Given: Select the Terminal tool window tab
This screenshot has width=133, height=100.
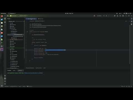Looking at the screenshot, I should 9,71.
